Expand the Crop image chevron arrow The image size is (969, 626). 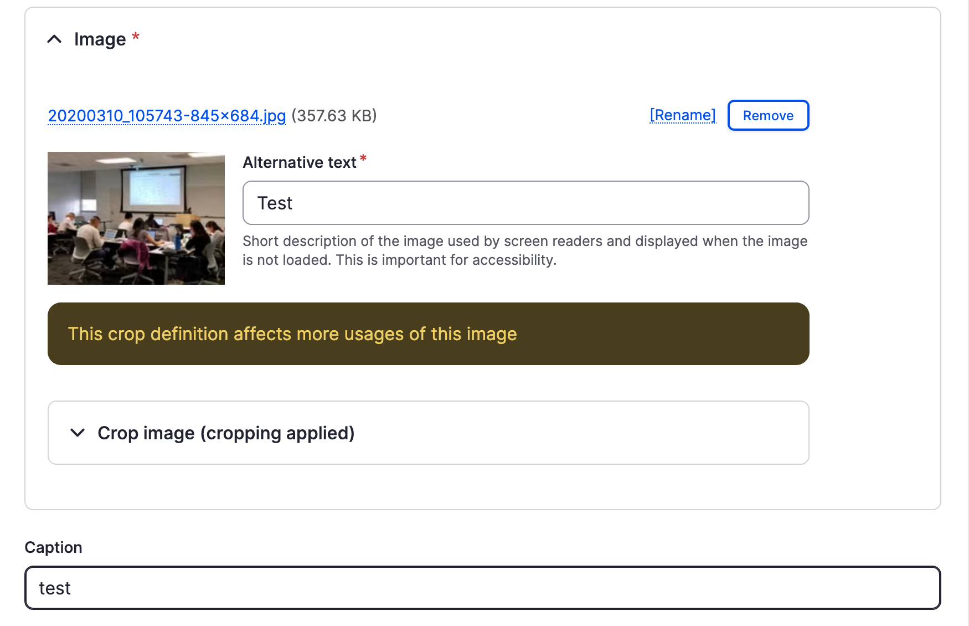tap(78, 433)
